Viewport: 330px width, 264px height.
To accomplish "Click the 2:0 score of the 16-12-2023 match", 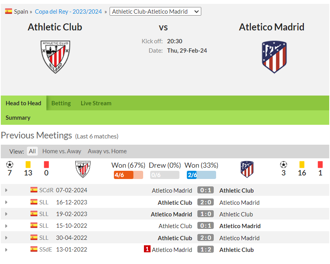I will click(x=206, y=202).
